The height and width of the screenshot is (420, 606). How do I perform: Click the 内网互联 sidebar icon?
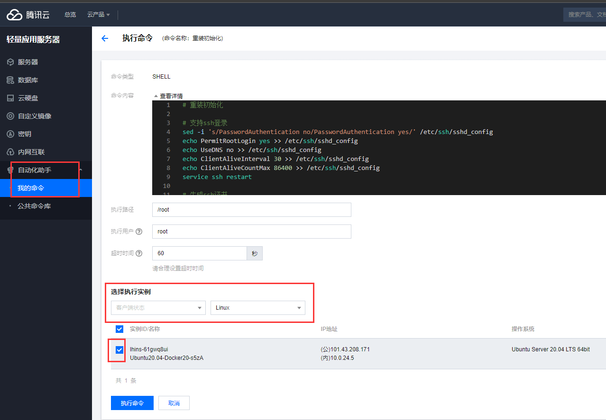(x=10, y=152)
